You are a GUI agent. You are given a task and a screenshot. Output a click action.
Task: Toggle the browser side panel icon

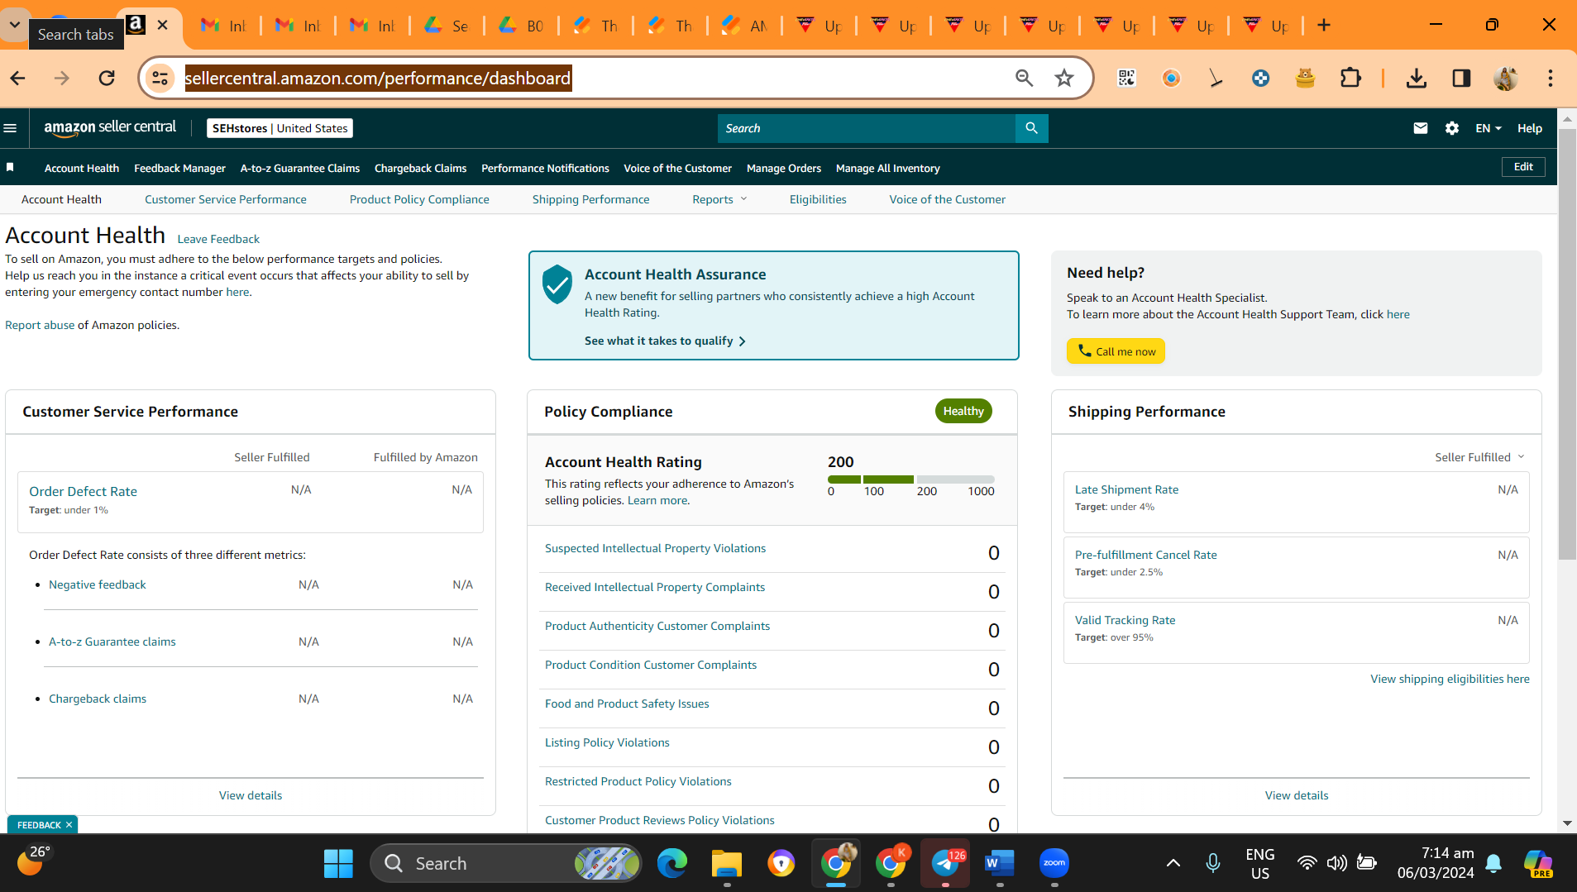(x=1461, y=79)
